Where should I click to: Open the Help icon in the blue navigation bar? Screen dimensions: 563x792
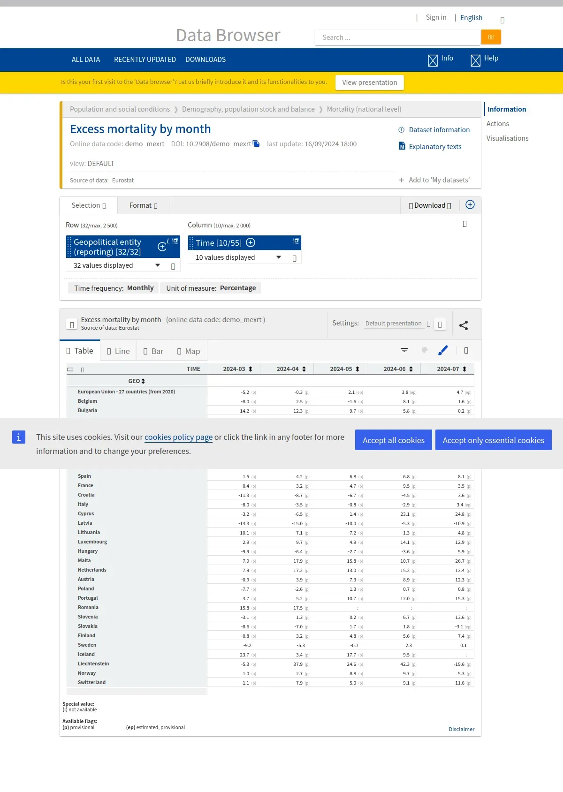click(475, 60)
